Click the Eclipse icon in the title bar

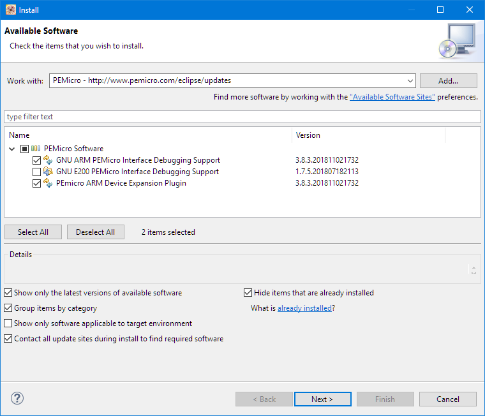tap(10, 10)
